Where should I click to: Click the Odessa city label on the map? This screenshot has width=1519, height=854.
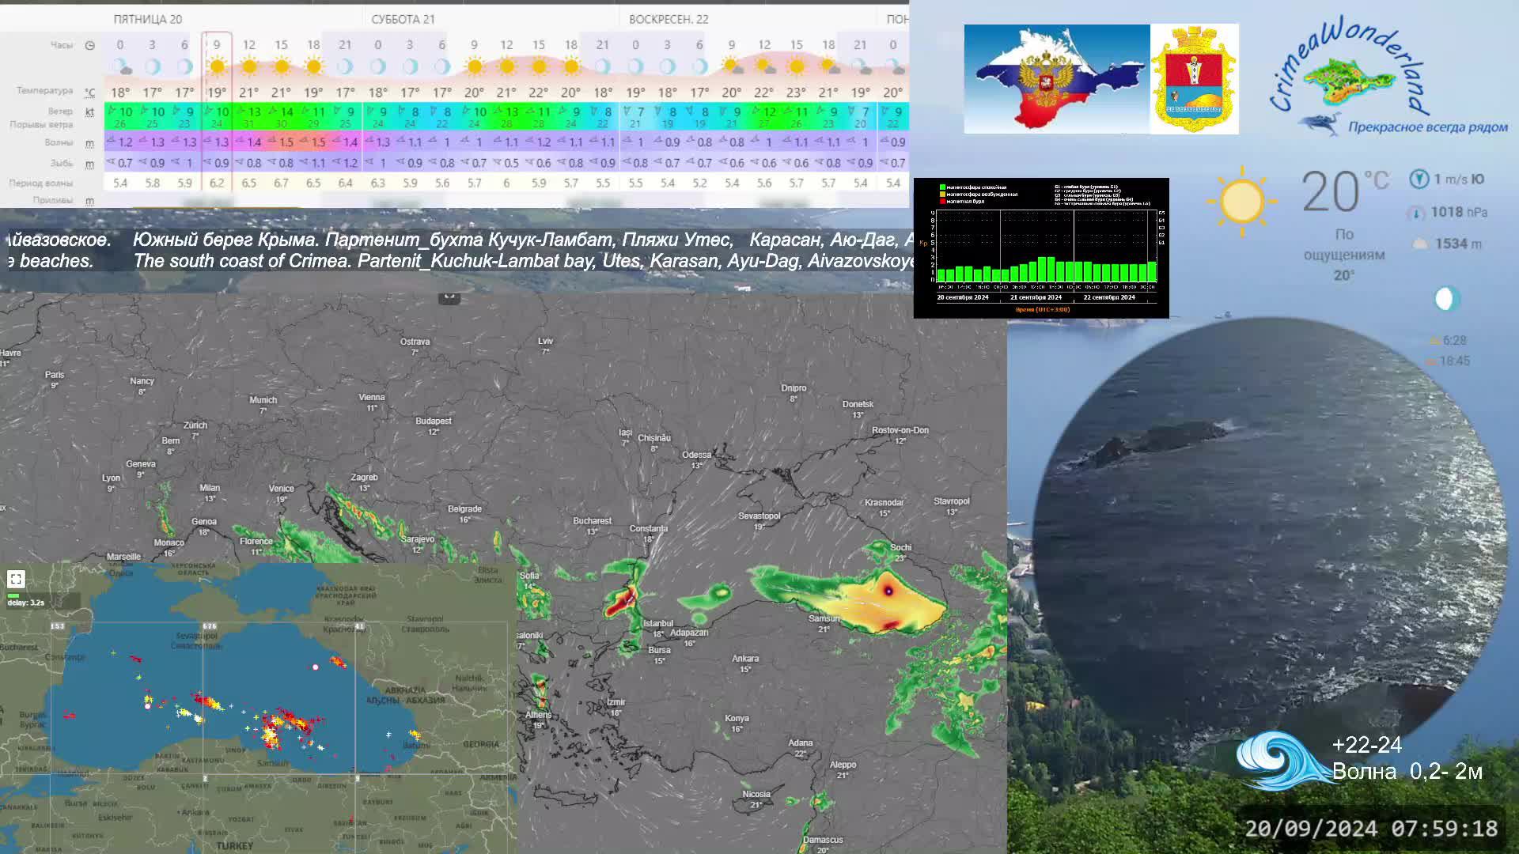point(696,455)
